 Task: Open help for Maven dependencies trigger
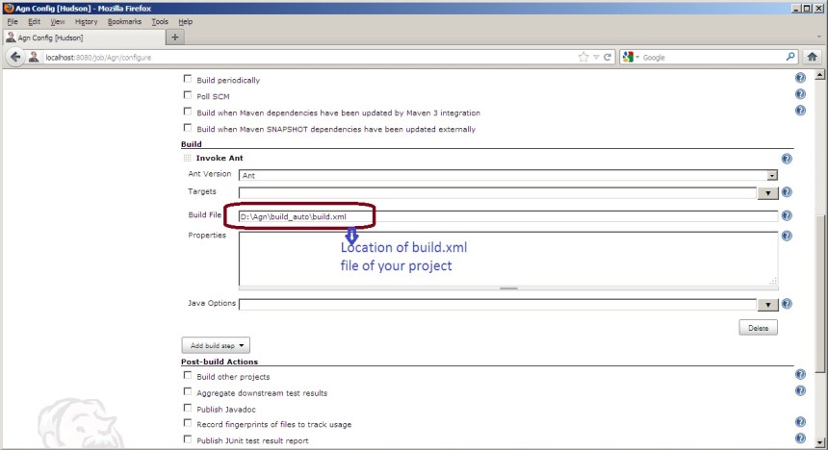800,111
